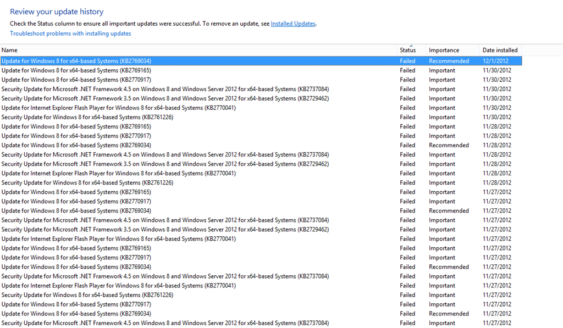Open Troubleshoot problems with installing updates link
Image resolution: width=563 pixels, height=328 pixels.
(x=70, y=34)
